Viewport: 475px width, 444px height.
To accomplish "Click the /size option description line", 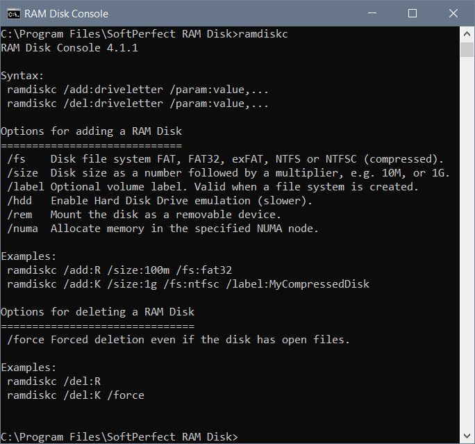I will [228, 173].
